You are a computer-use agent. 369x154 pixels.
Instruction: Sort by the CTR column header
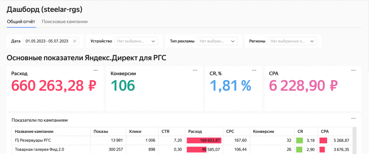point(172,131)
